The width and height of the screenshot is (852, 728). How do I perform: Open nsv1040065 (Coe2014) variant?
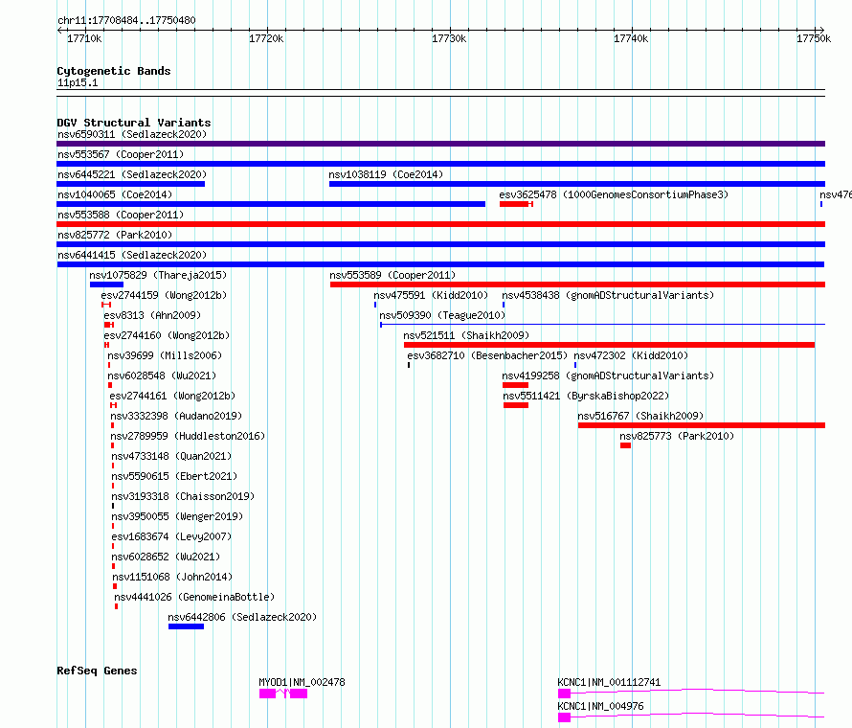coord(115,194)
